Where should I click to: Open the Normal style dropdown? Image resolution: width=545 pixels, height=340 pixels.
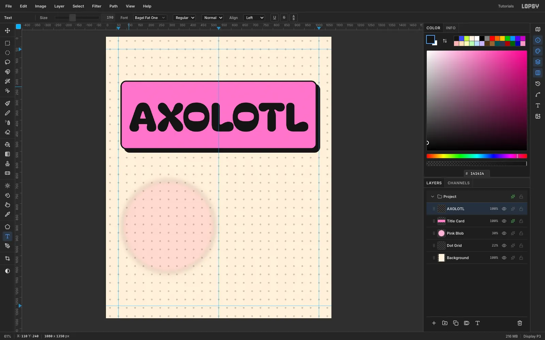point(213,18)
